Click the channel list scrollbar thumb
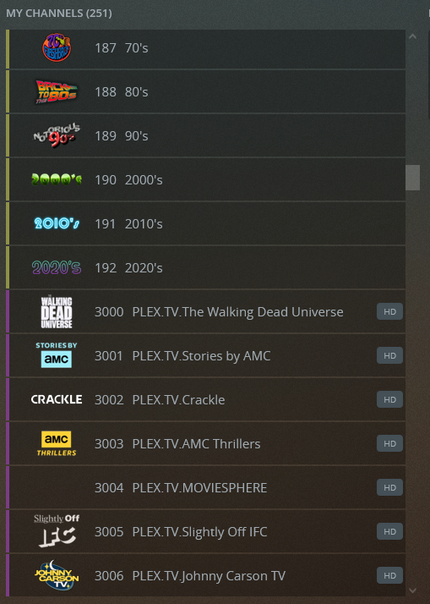This screenshot has height=604, width=430. pyautogui.click(x=413, y=178)
